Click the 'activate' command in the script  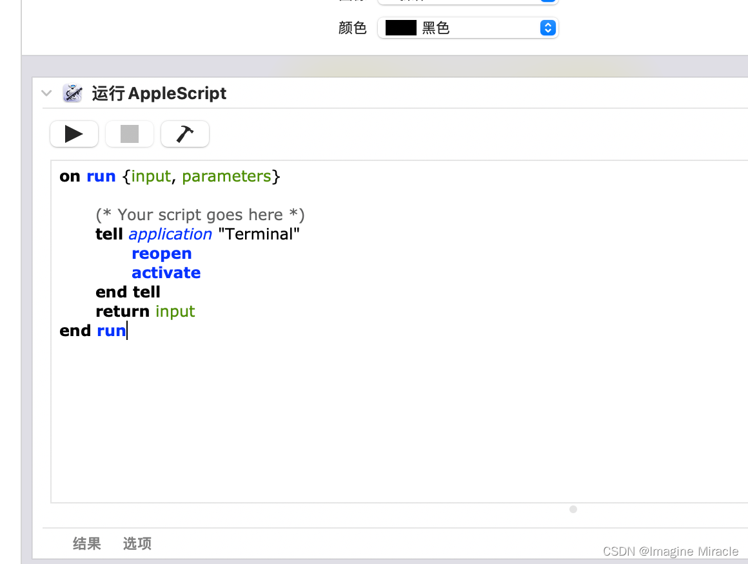pyautogui.click(x=166, y=273)
